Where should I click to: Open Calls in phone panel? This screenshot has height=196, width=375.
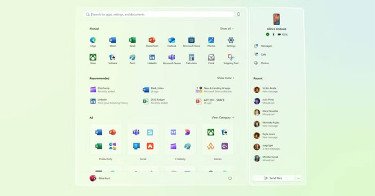[x=260, y=55]
